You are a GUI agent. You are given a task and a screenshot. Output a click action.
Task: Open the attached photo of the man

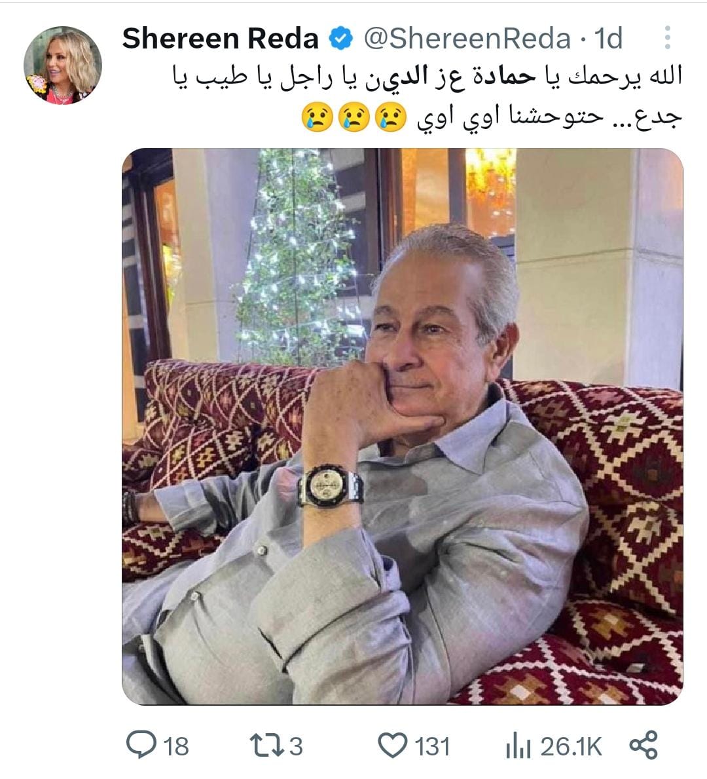coord(403,427)
